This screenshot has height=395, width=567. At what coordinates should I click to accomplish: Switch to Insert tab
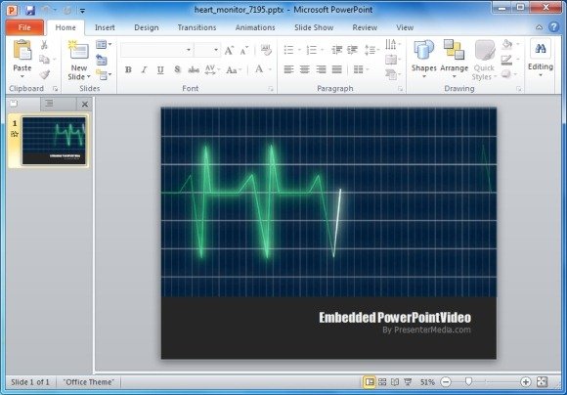105,27
